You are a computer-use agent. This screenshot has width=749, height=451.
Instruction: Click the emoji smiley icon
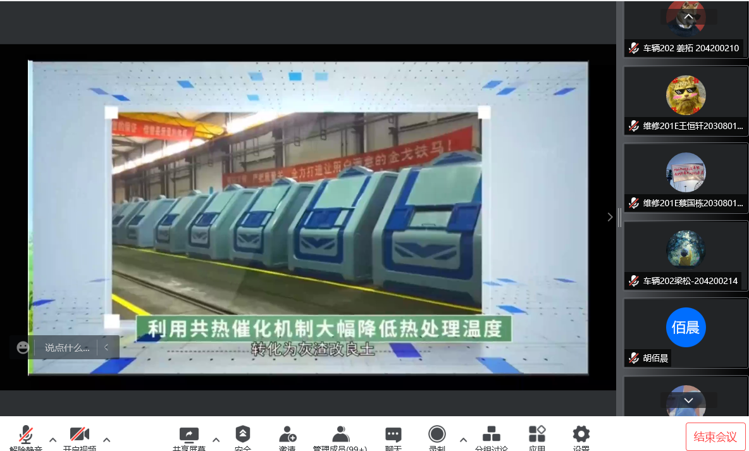pyautogui.click(x=23, y=347)
